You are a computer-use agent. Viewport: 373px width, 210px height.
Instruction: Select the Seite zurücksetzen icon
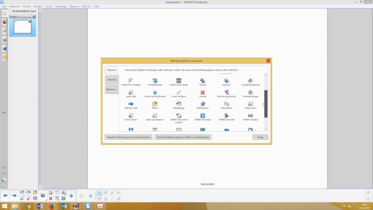[155, 116]
